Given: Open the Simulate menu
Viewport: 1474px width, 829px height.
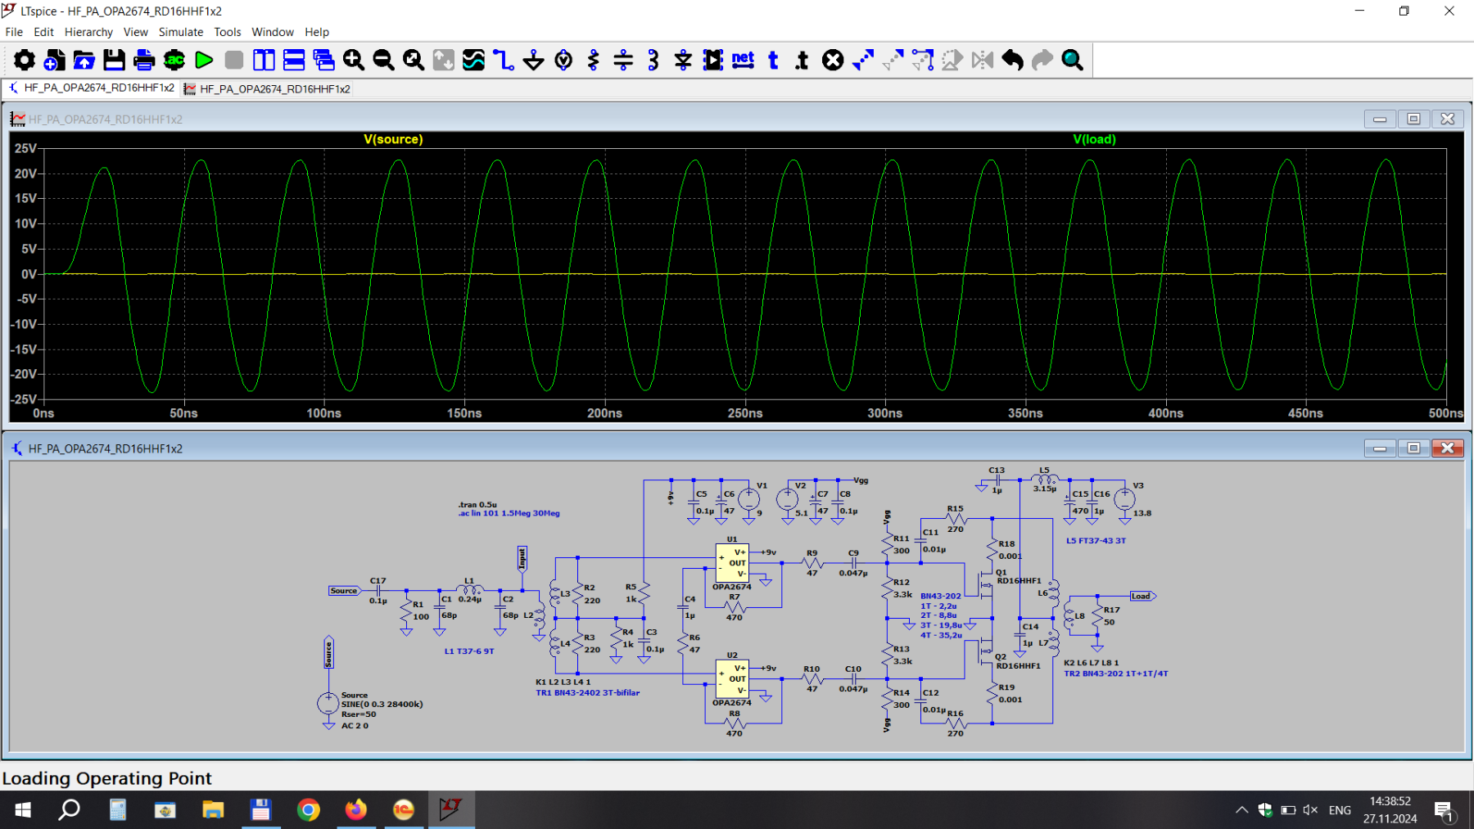Looking at the screenshot, I should [181, 32].
